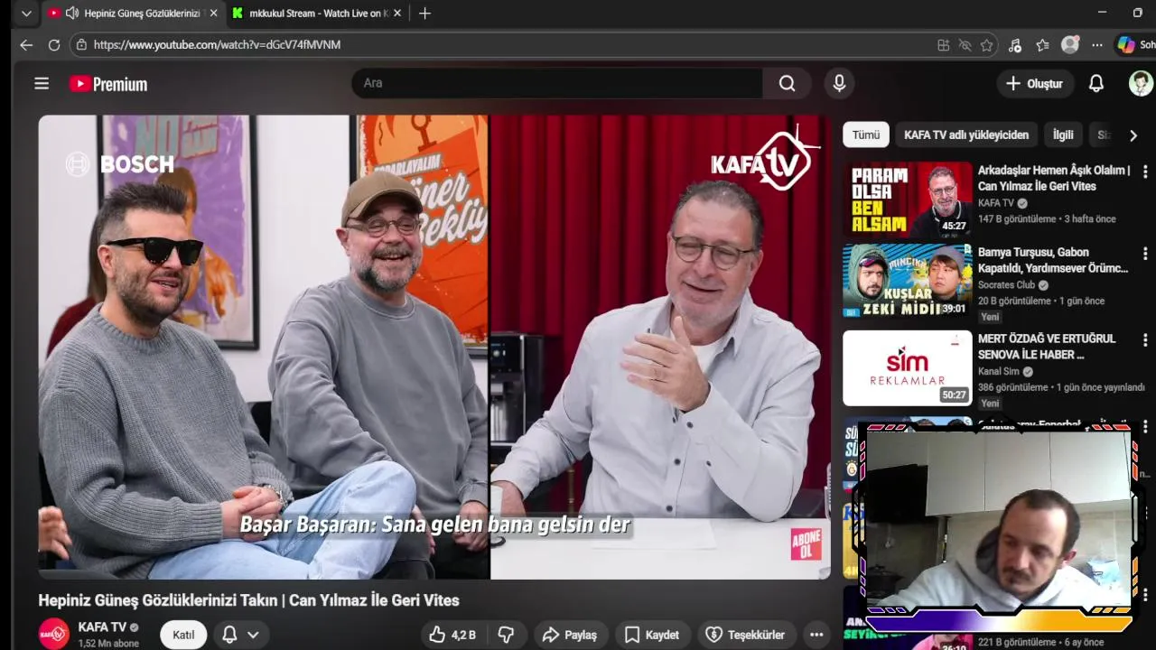
Task: View site information lock icon
Action: [81, 44]
